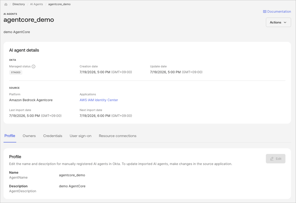This screenshot has height=203, width=296.
Task: Open the Directory breadcrumb link
Action: click(x=18, y=4)
